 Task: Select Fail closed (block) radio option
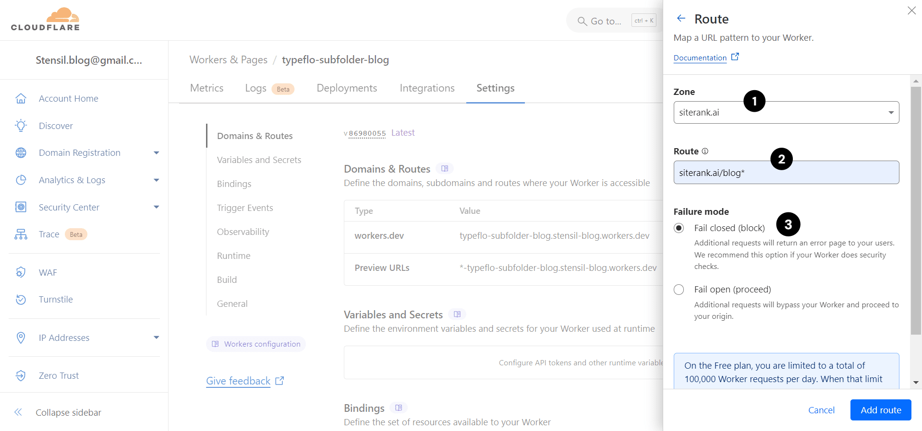(679, 228)
